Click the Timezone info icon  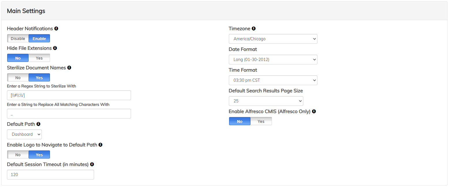[x=254, y=28]
